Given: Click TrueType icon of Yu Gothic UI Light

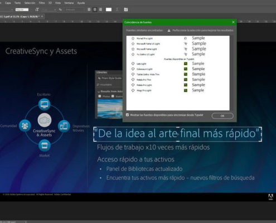Looking at the screenshot, I should pos(186,55).
